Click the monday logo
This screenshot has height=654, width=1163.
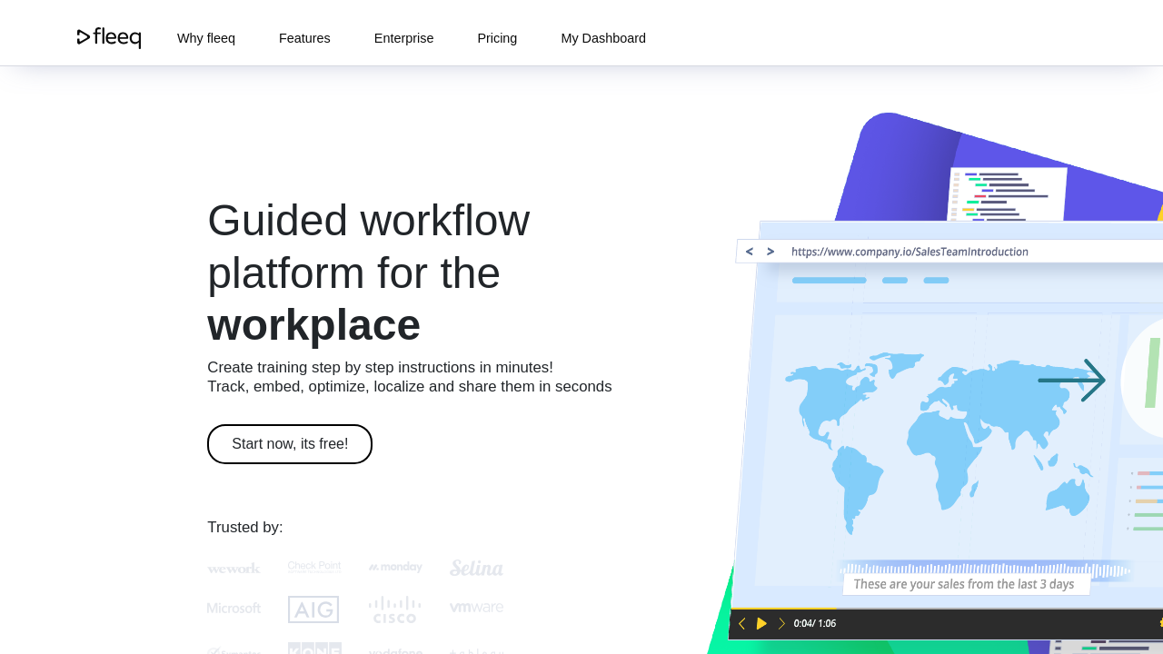[x=395, y=568]
